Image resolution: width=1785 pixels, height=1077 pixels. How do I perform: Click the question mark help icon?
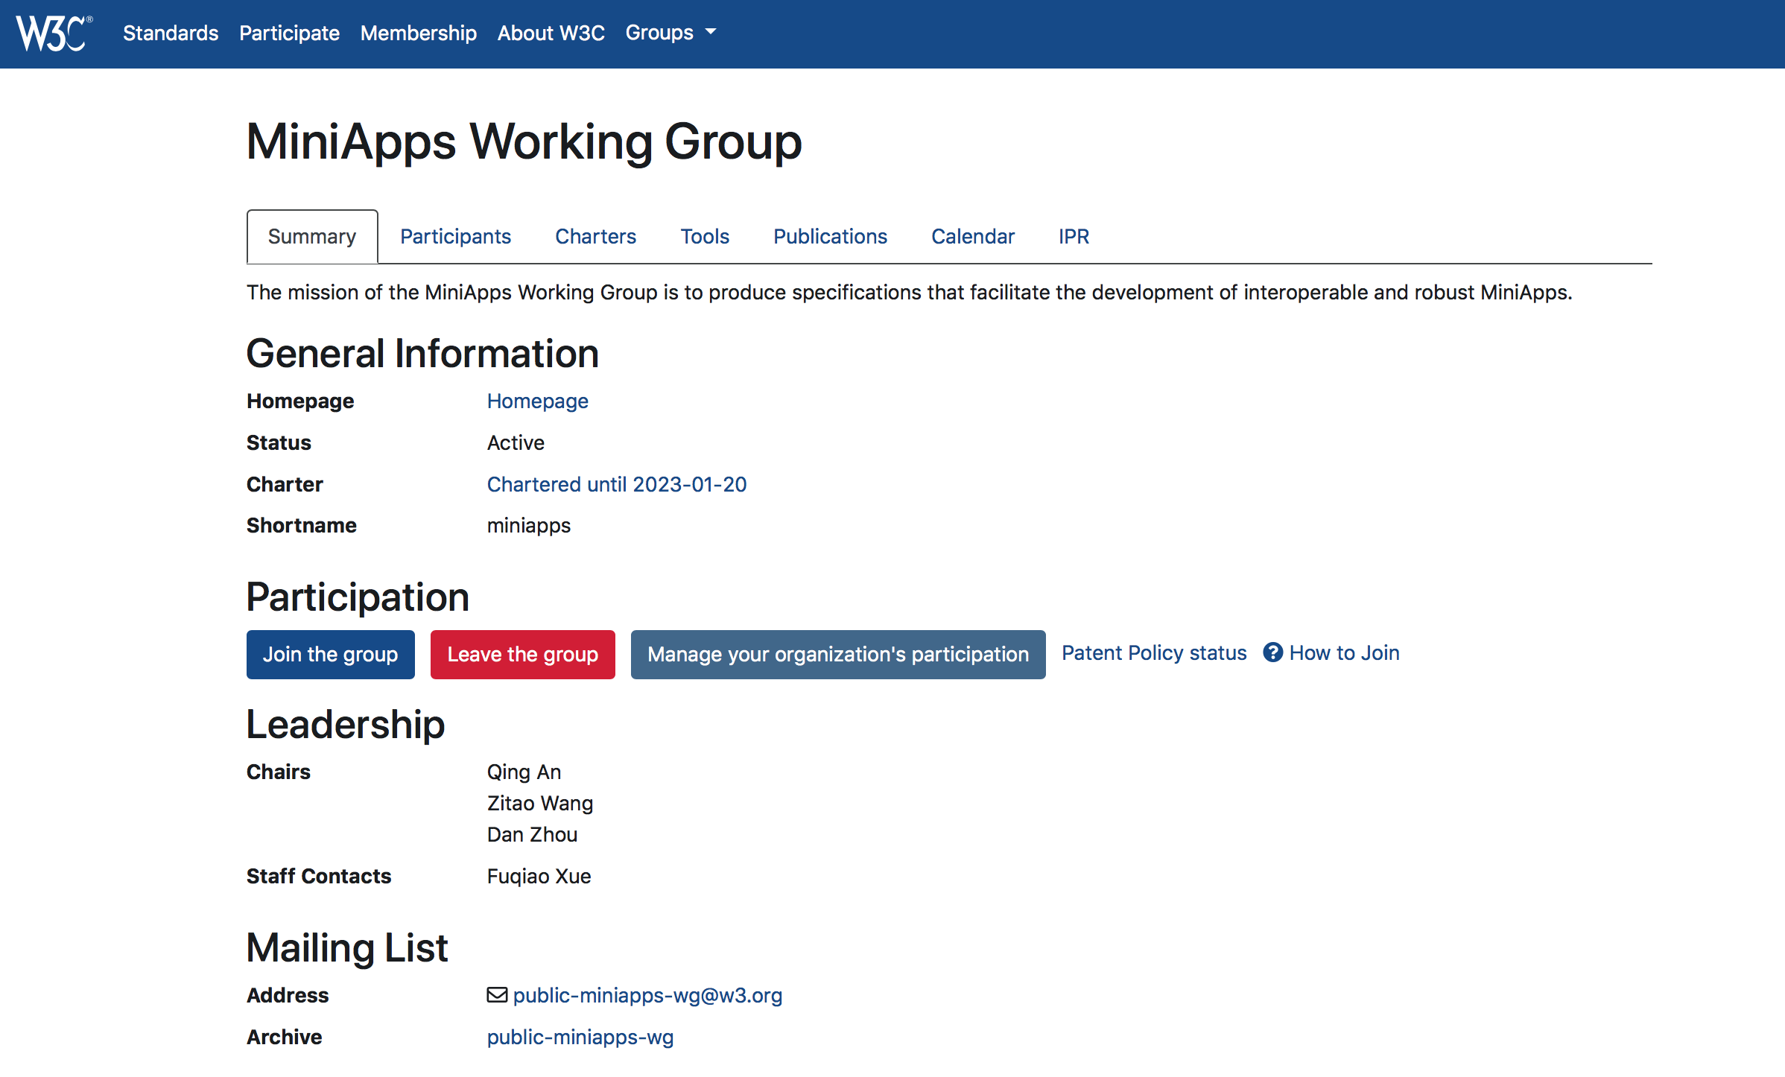pos(1273,653)
